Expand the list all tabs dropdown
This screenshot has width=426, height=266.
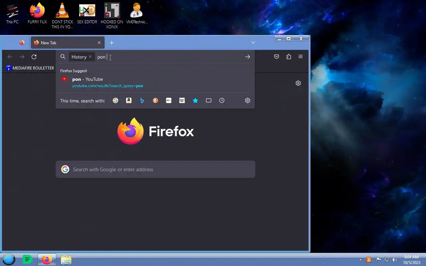253,43
